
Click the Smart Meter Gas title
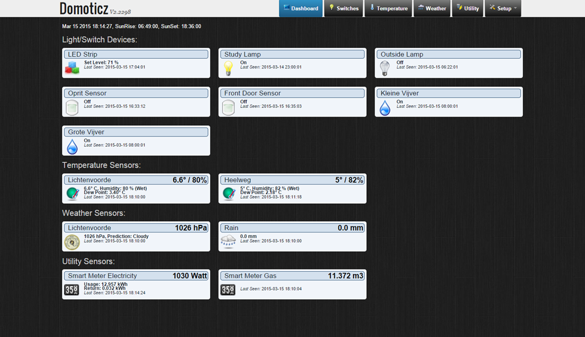coord(250,276)
